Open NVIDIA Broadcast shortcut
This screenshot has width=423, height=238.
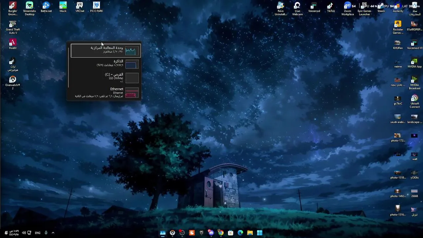[414, 83]
